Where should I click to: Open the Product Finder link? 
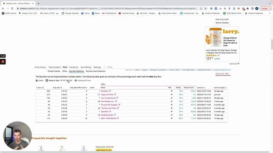tap(174, 70)
